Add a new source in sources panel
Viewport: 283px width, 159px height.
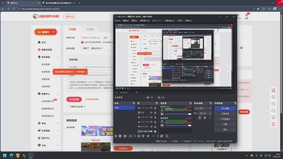coord(139,136)
